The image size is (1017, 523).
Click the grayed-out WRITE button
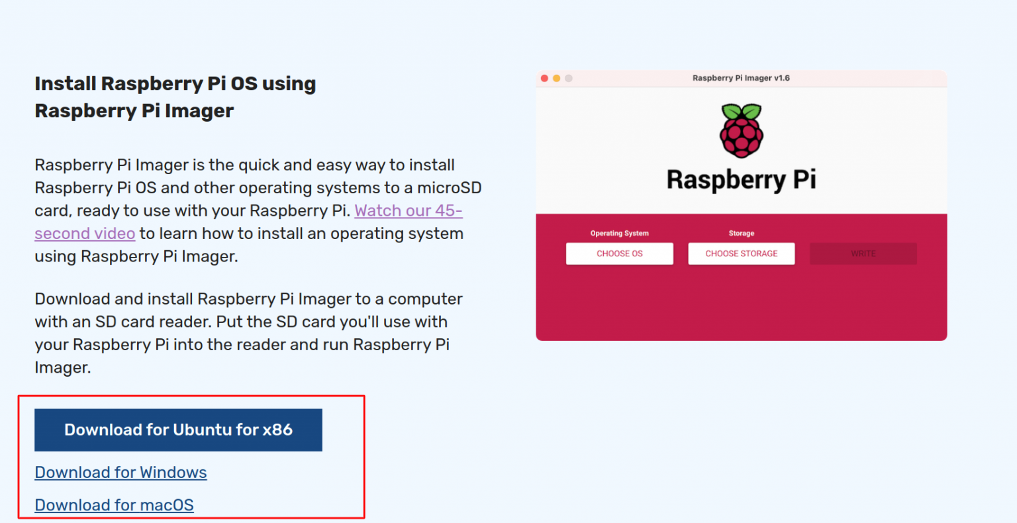click(863, 254)
